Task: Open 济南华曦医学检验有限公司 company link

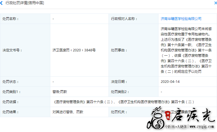Action: click(181, 19)
